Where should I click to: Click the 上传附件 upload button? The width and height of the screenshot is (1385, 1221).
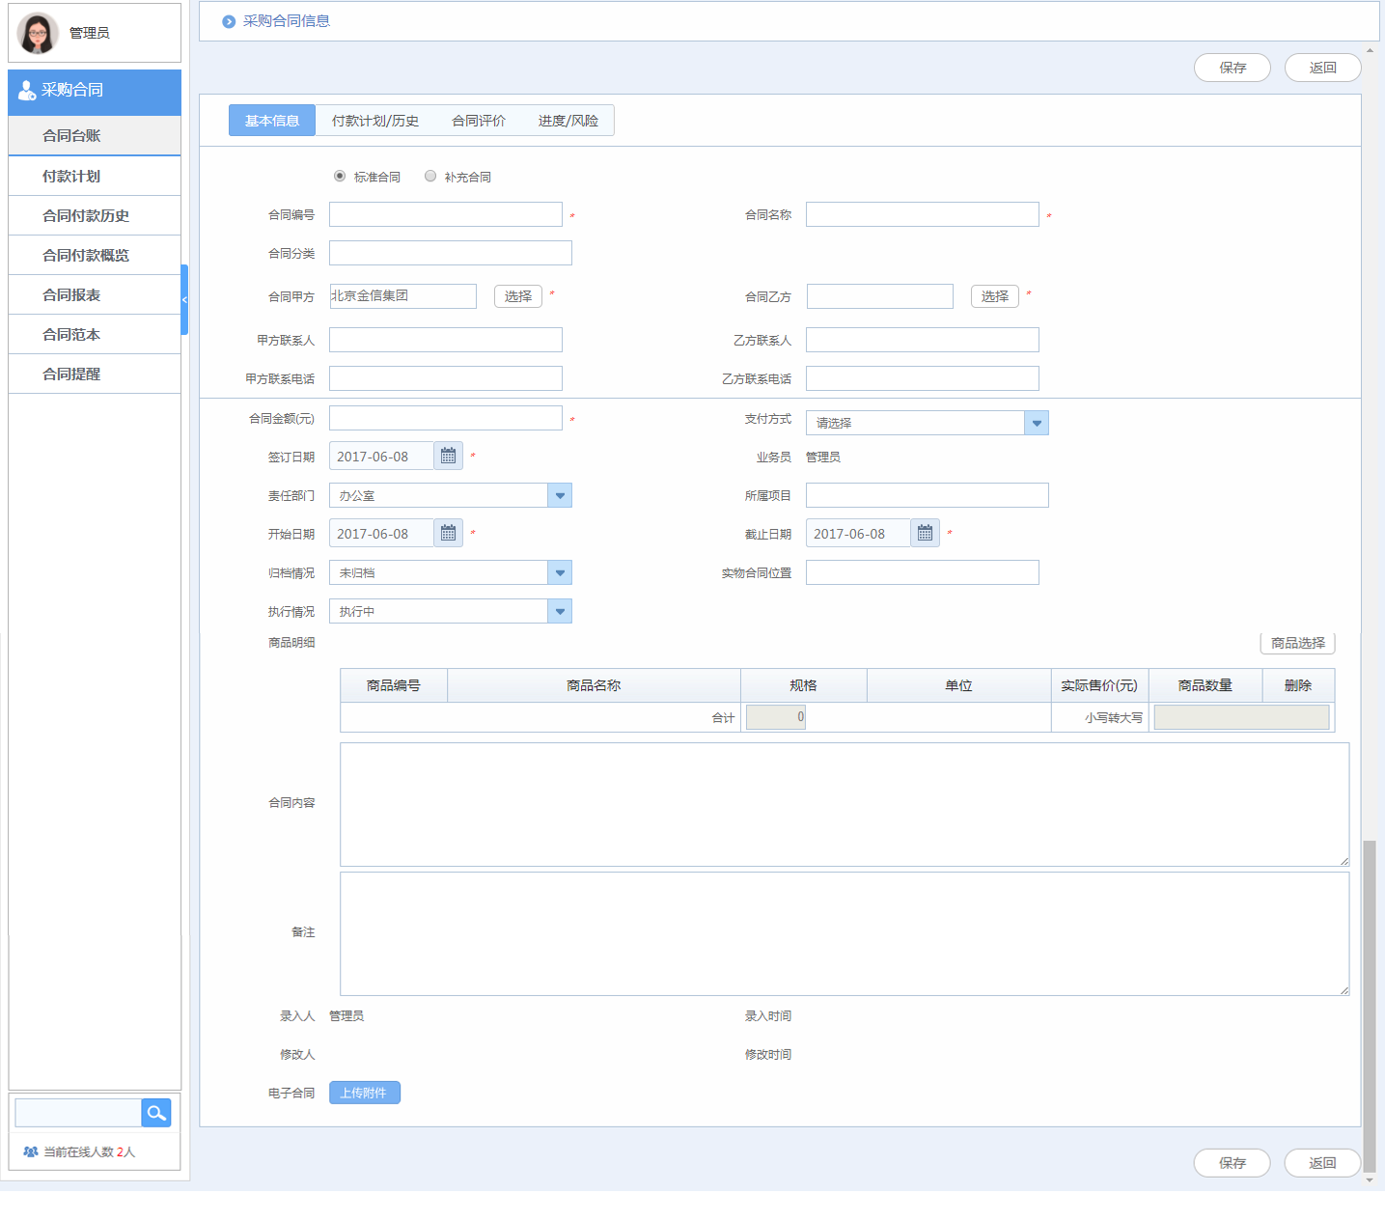pos(364,1093)
